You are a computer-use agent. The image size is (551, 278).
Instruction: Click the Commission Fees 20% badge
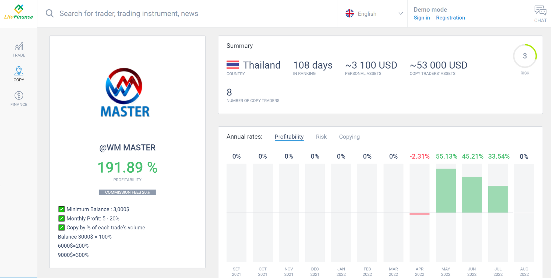click(x=127, y=192)
